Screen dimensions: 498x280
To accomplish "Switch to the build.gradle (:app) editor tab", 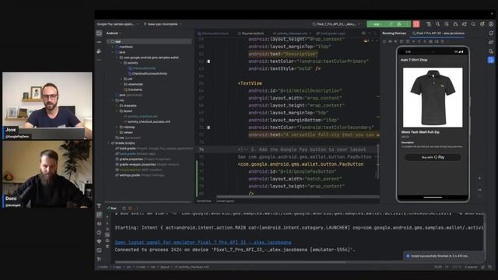I will (x=331, y=33).
